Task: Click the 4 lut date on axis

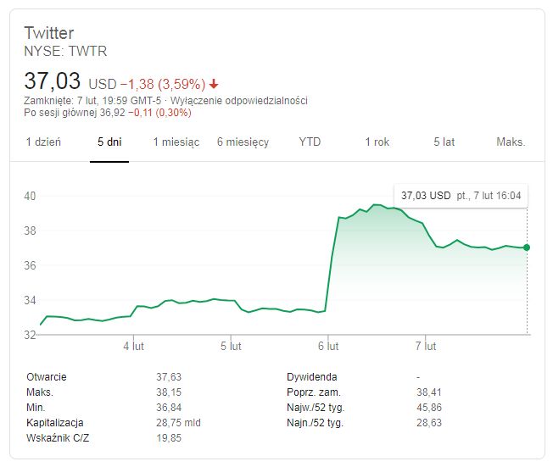Action: tap(134, 347)
